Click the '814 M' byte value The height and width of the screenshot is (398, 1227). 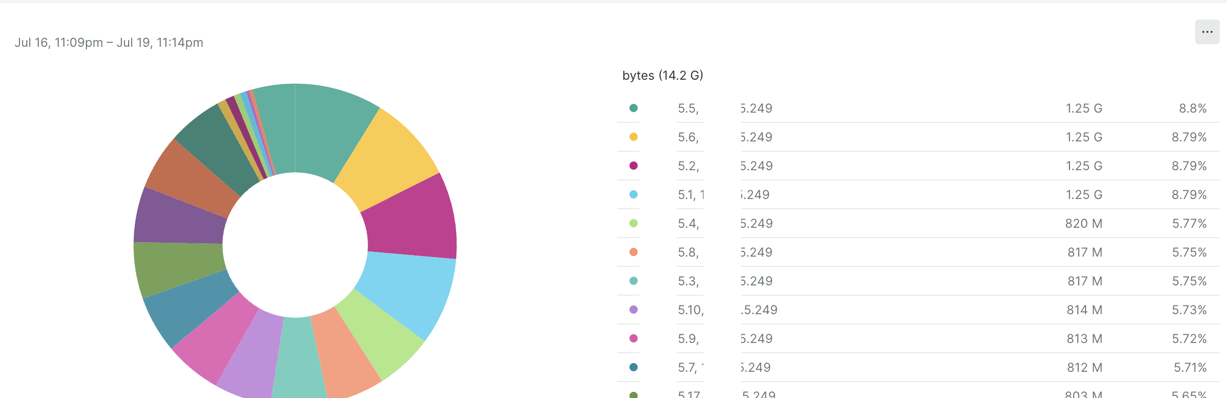1084,310
